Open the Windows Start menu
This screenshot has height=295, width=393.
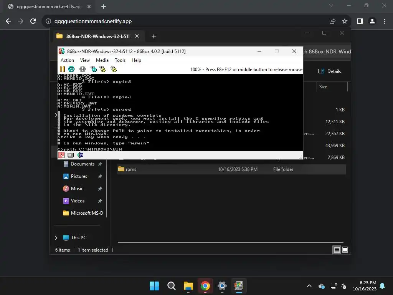point(154,286)
